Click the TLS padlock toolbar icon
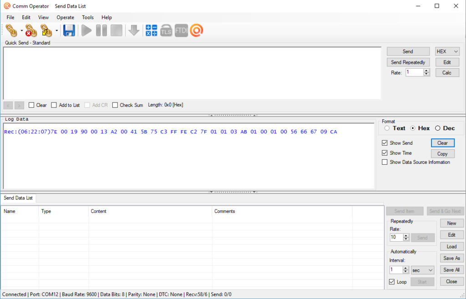 tap(166, 30)
